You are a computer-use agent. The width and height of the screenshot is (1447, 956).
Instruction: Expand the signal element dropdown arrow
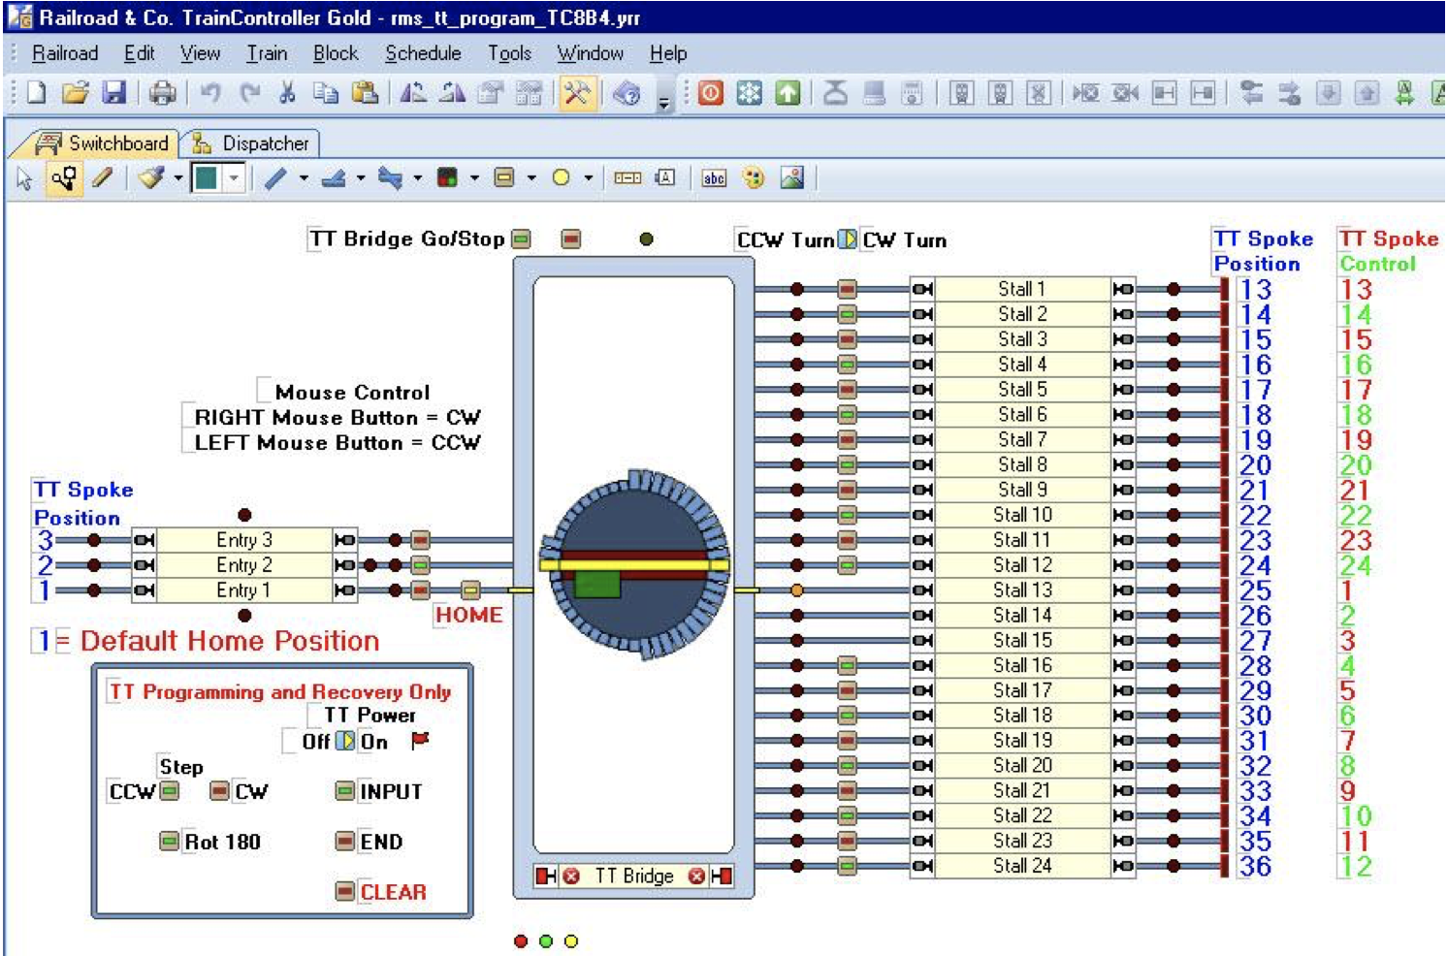click(474, 178)
